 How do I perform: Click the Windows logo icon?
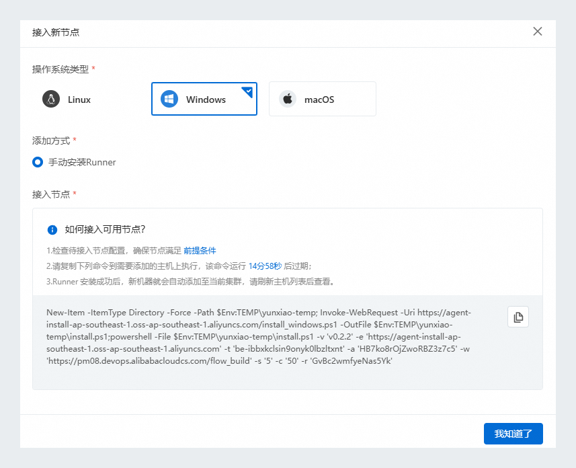coord(169,99)
